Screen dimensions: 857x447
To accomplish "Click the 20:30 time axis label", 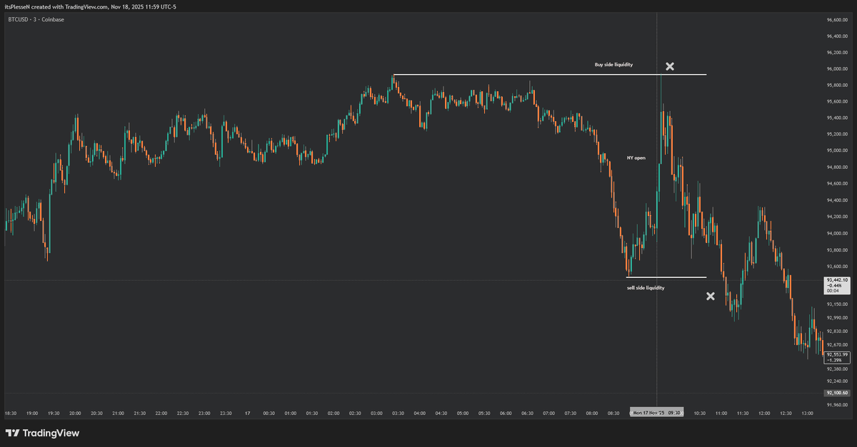I will (x=96, y=413).
